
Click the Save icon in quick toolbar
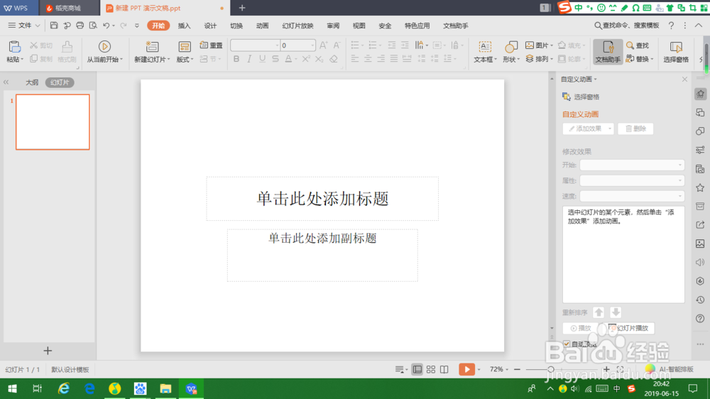[54, 26]
